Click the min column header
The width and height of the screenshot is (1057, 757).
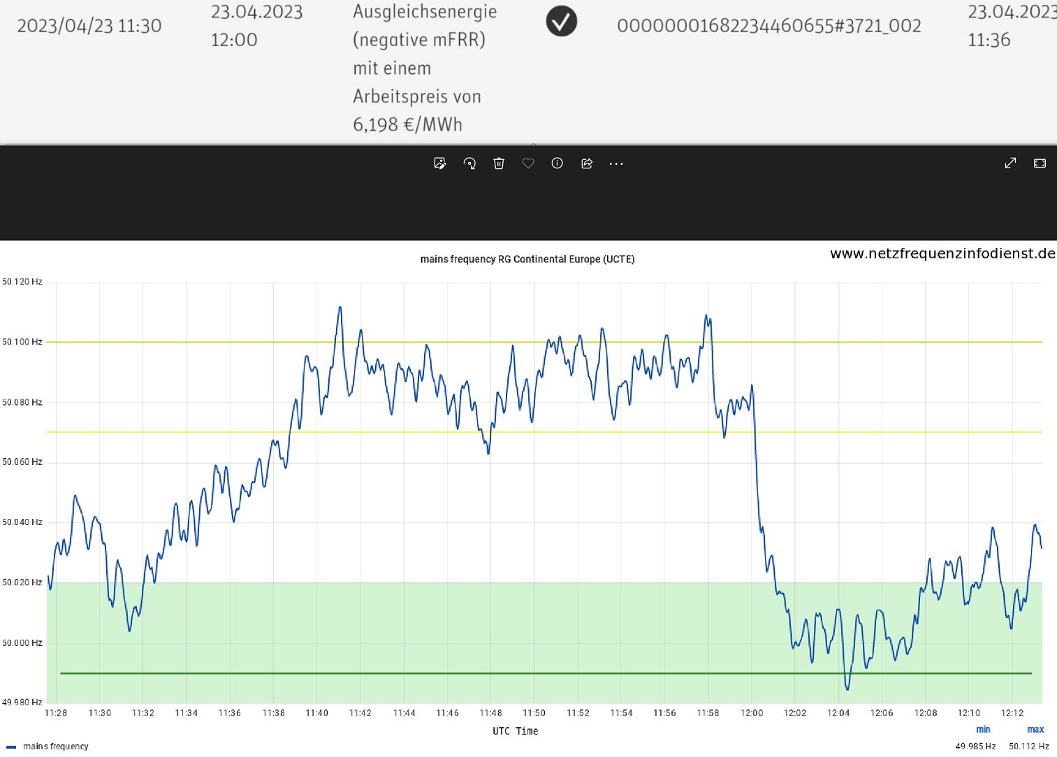983,730
